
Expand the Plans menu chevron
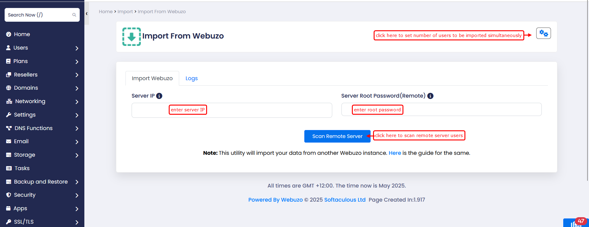click(x=77, y=61)
